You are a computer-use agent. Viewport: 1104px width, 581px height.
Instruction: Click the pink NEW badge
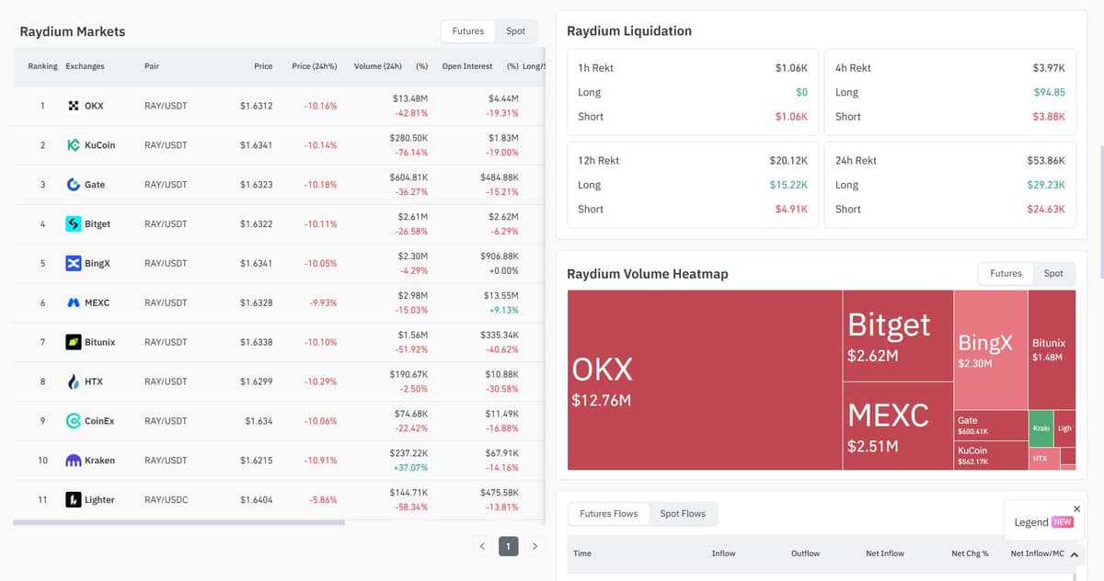1062,522
